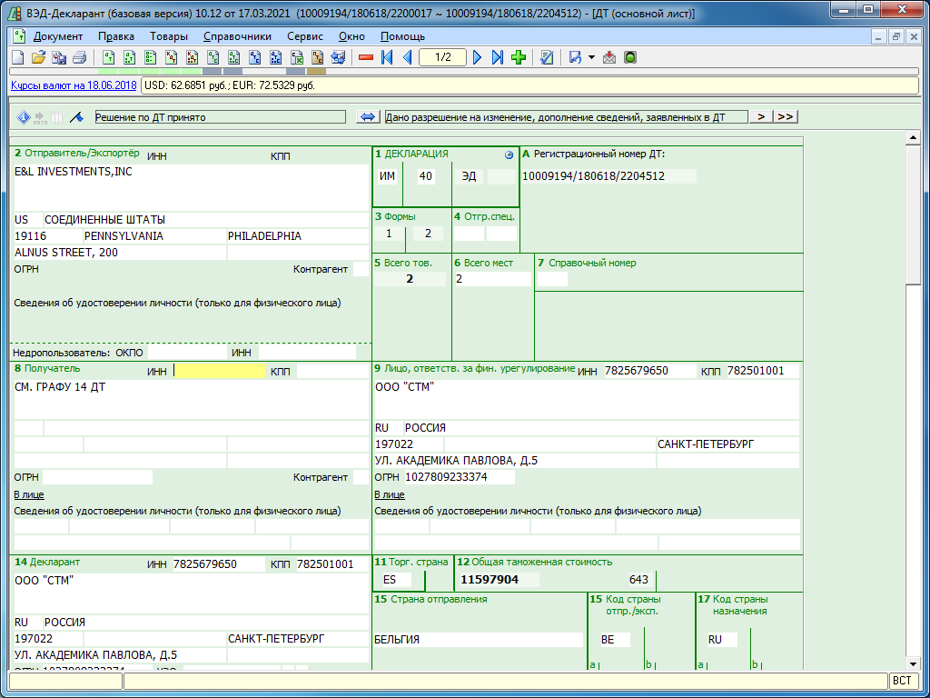Viewport: 930px width, 698px height.
Task: Click the open folder toolbar icon
Action: [x=38, y=57]
